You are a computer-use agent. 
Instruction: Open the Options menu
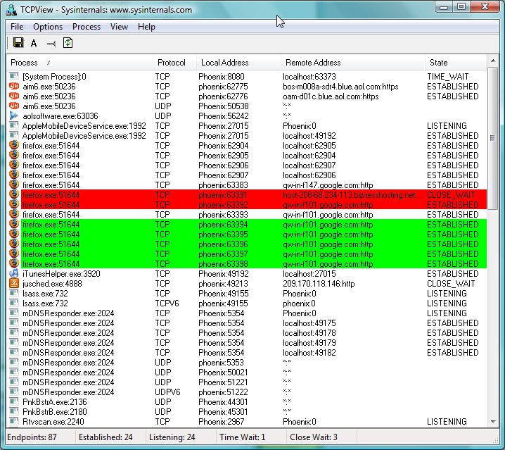click(x=48, y=27)
